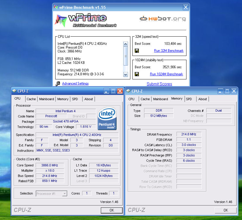Click the Submit Scores link

click(159, 84)
